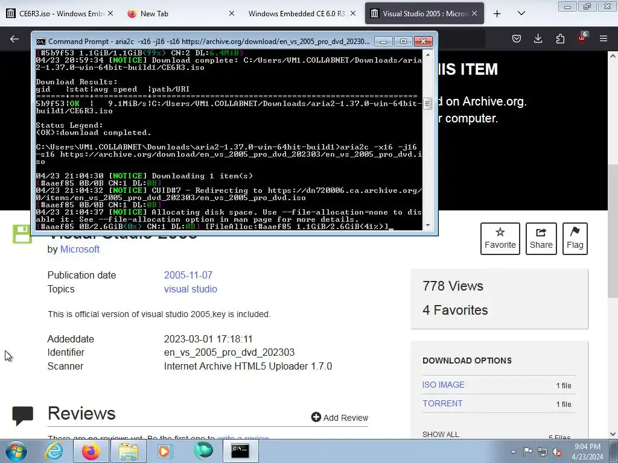Open the Pocket save icon
Screen dimensions: 618x463
tap(517, 39)
